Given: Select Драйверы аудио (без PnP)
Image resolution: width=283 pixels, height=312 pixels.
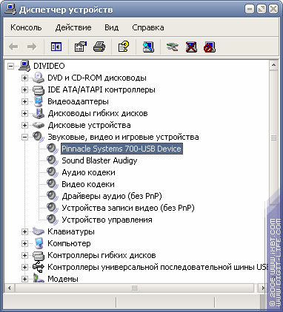Looking at the screenshot, I should coord(112,196).
